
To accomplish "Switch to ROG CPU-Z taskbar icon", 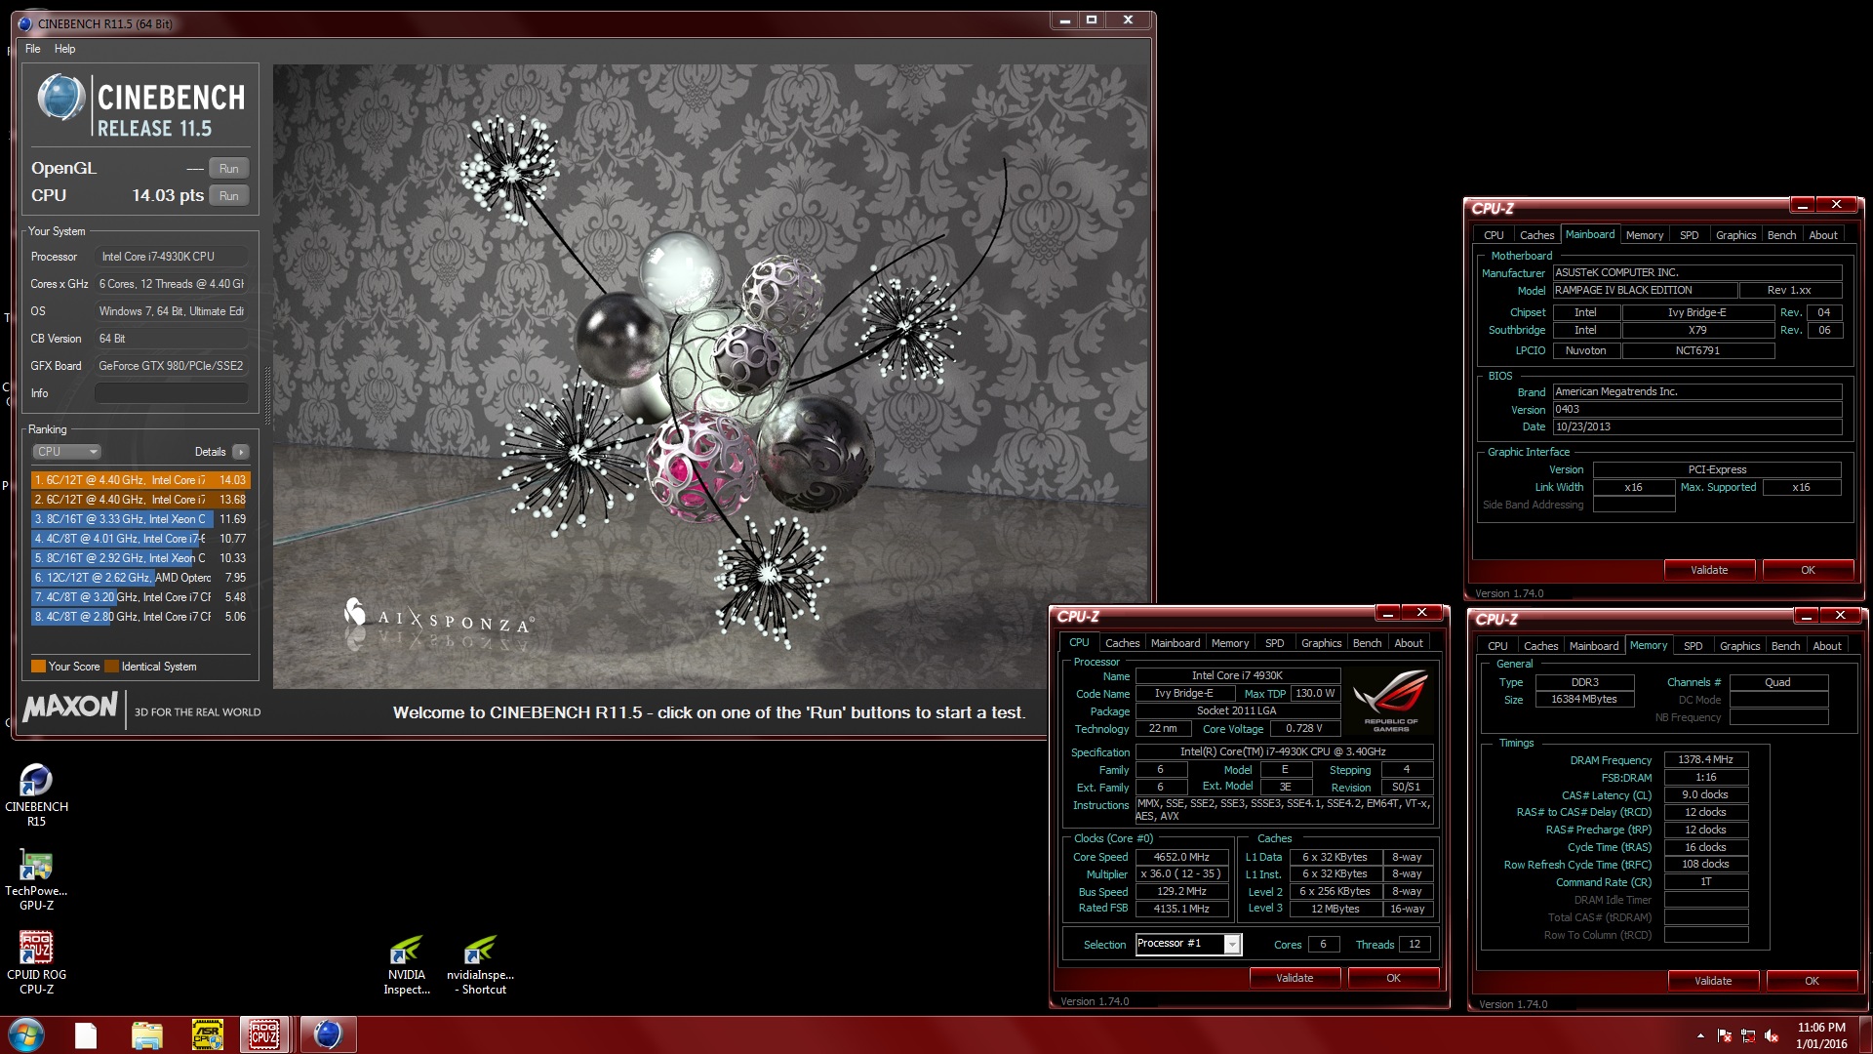I will 264,1034.
